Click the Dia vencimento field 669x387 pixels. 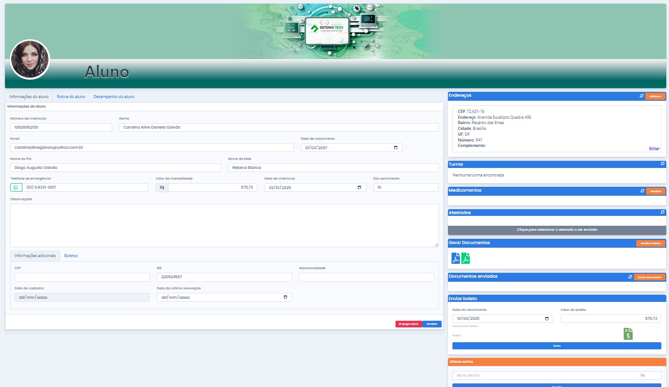pos(406,188)
